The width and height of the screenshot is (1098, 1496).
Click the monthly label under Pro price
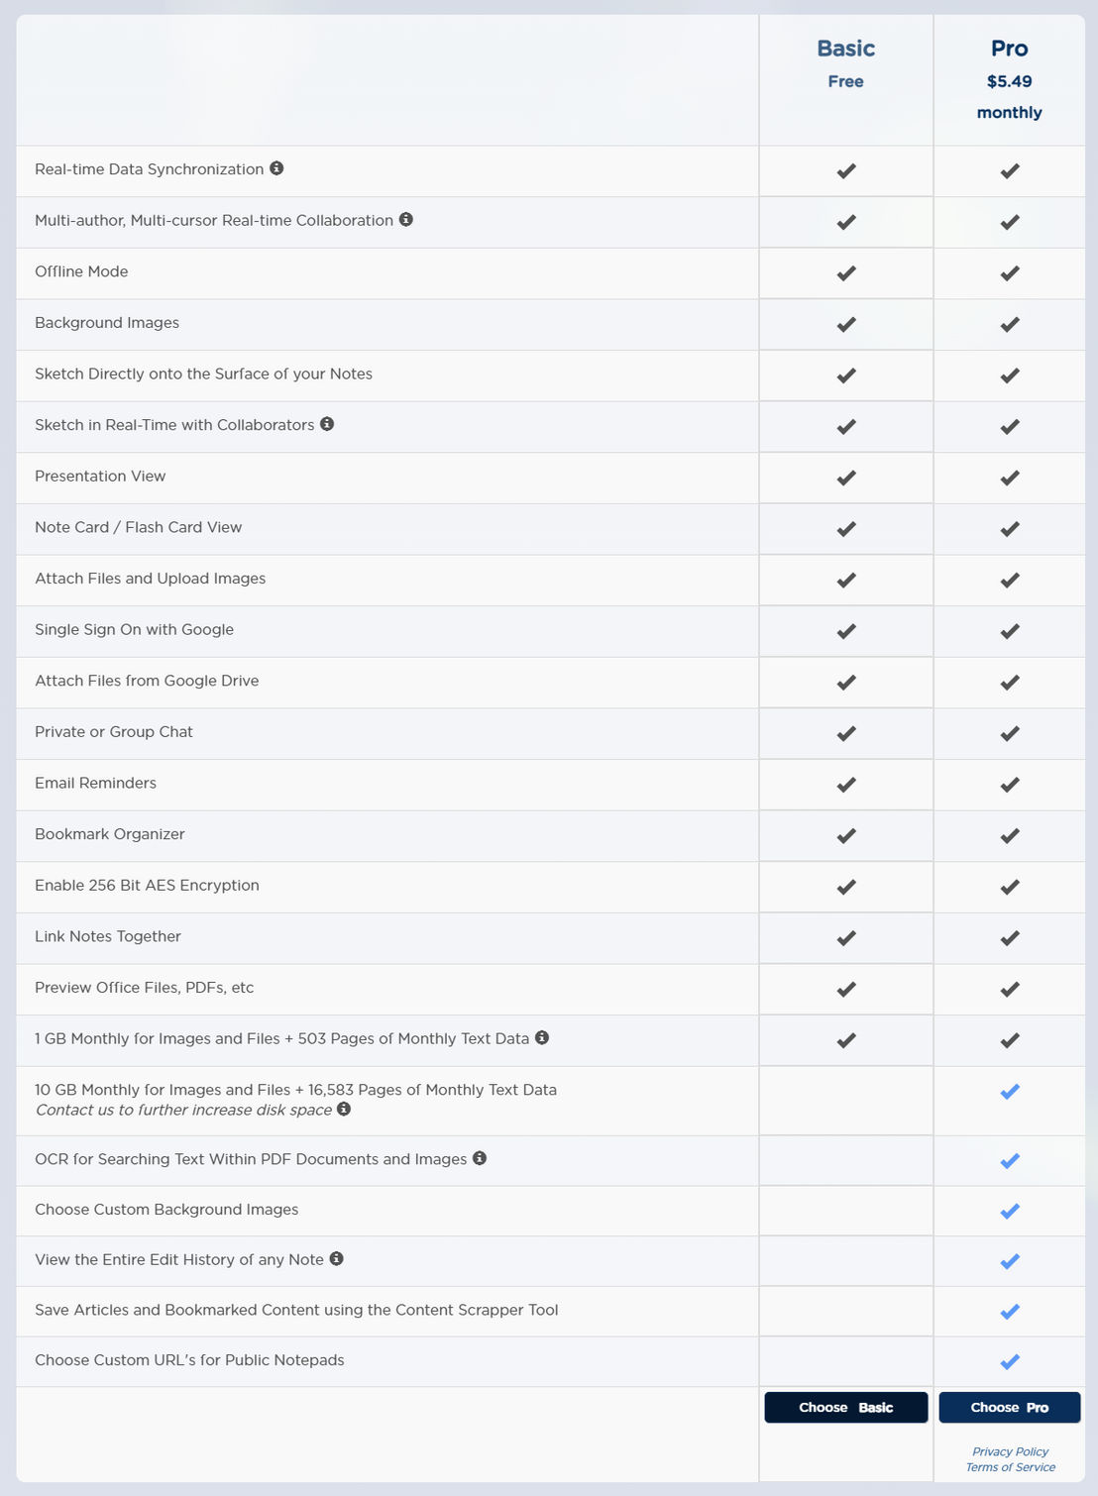1010,113
